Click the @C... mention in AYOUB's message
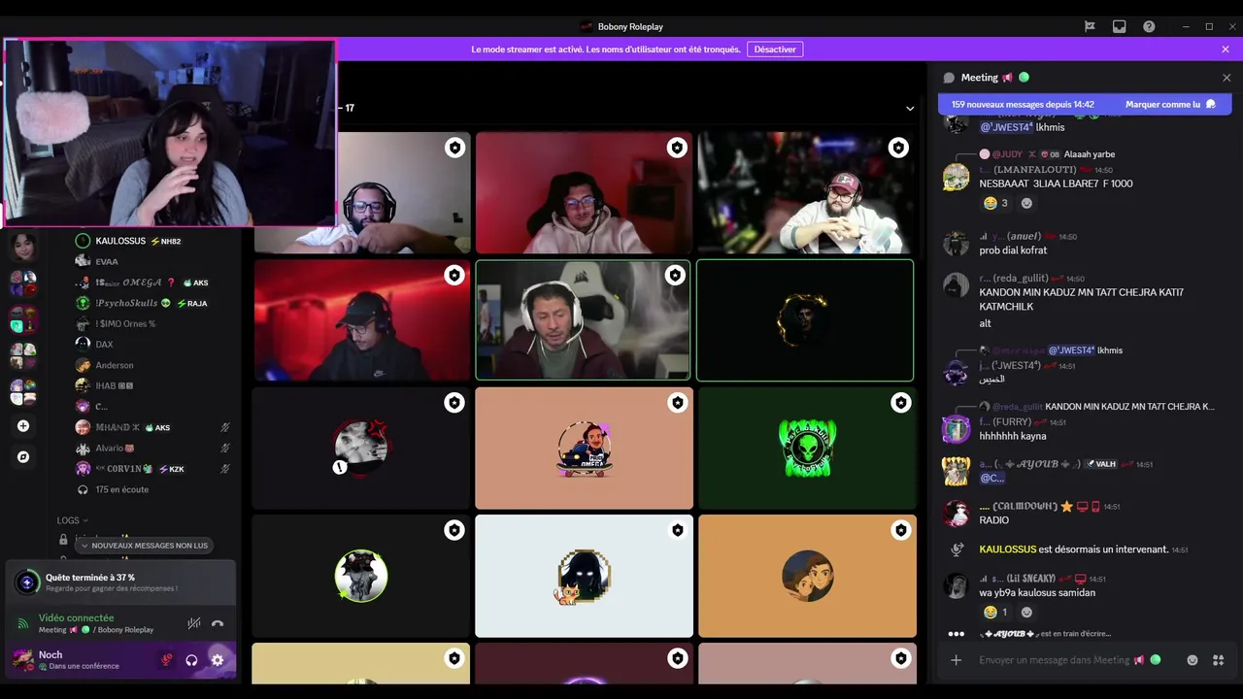 [x=991, y=478]
